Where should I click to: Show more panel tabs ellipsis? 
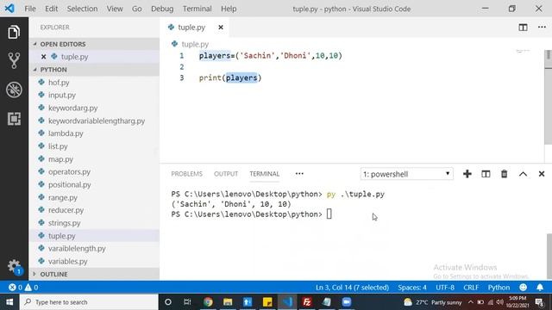pyautogui.click(x=299, y=174)
